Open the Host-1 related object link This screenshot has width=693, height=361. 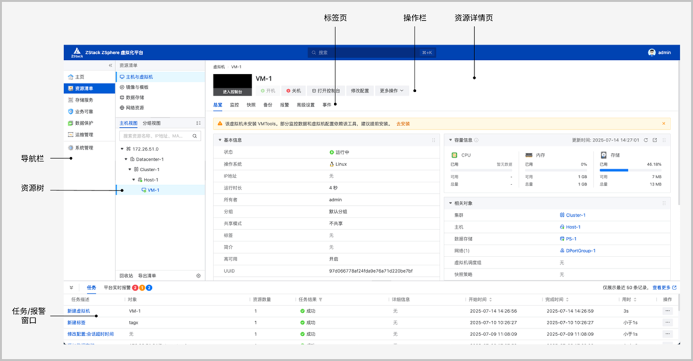tap(573, 227)
